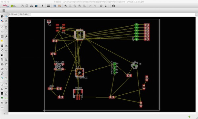
Task: Select the Split tool
Action: (2, 69)
